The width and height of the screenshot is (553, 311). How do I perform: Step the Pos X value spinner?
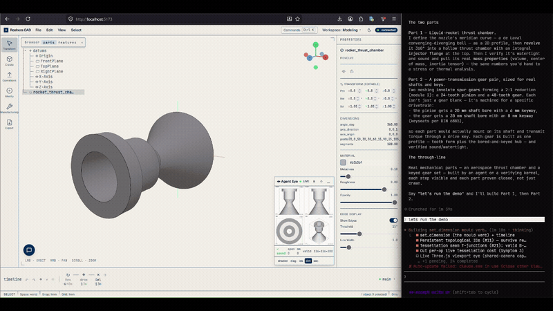(x=360, y=91)
